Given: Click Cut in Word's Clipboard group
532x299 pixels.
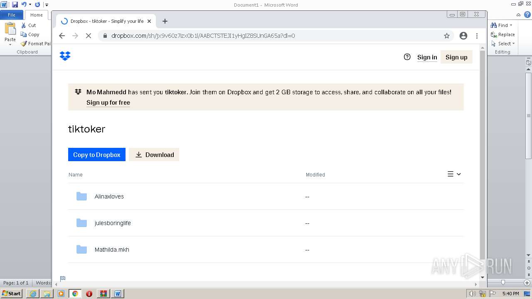Looking at the screenshot, I should pos(29,25).
